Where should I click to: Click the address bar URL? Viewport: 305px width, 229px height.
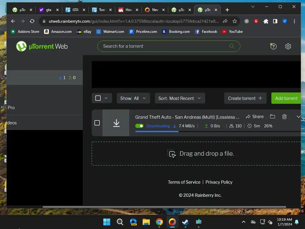coord(134,21)
